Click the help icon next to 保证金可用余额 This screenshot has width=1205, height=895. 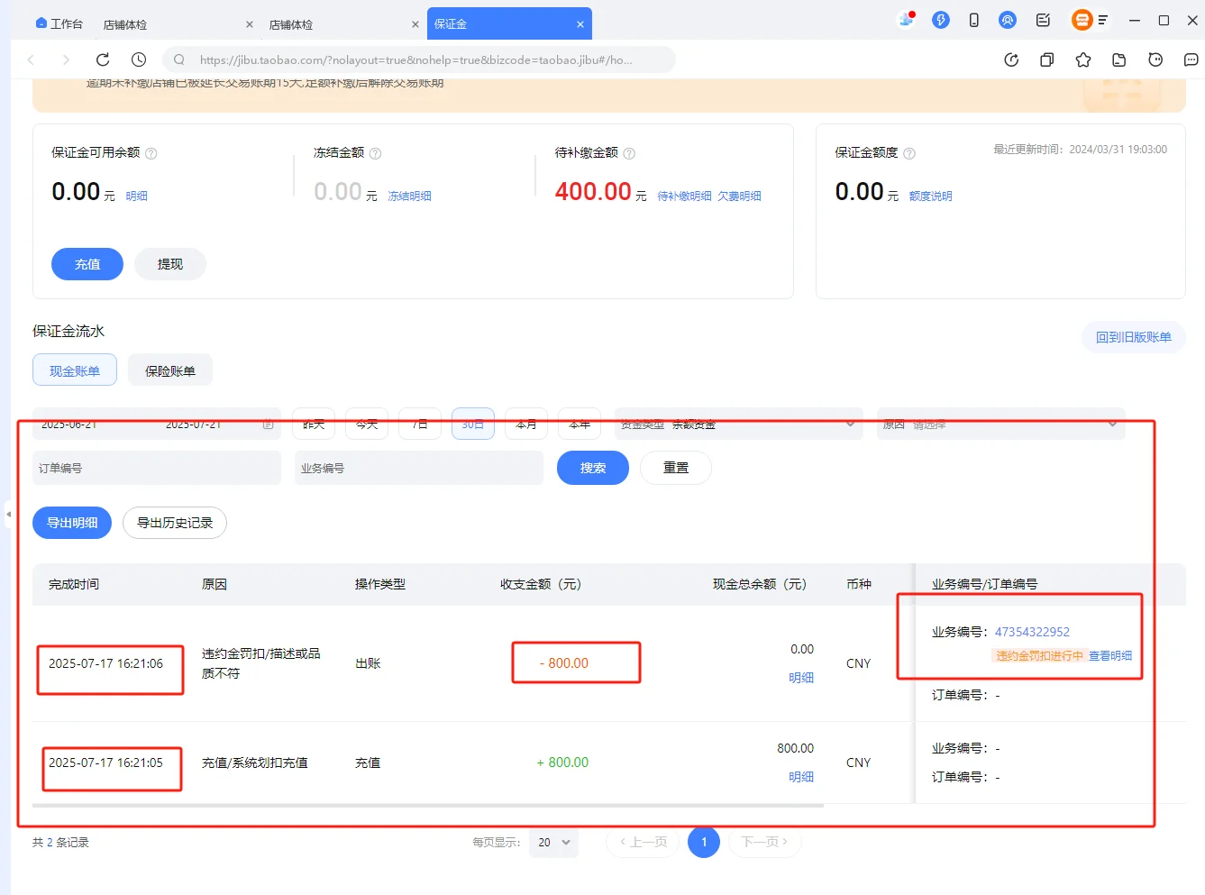[x=151, y=153]
